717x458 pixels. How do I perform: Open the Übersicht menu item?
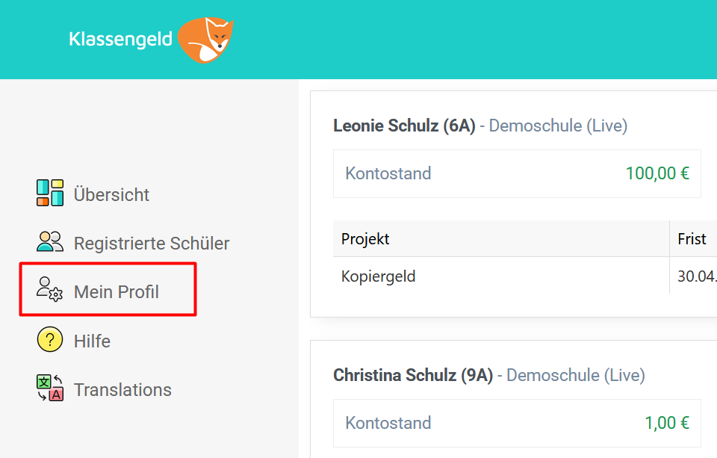pos(111,195)
